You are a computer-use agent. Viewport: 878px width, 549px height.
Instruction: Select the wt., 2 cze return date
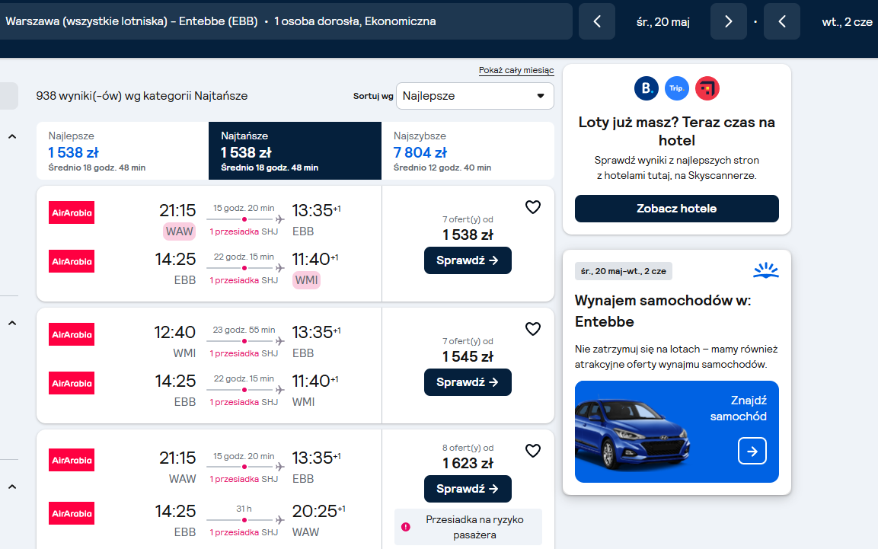(x=847, y=22)
